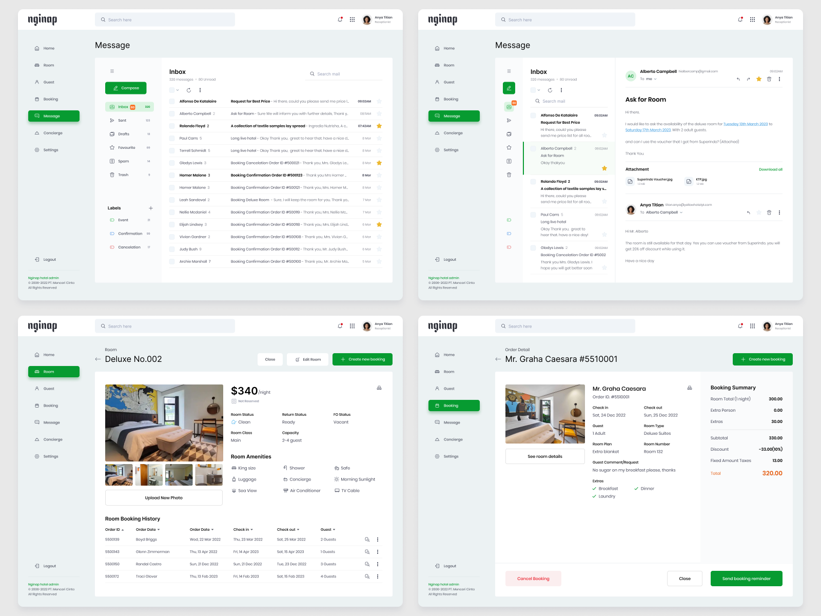Viewport: 821px width, 616px height.
Task: Select Concierge from the sidebar
Action: pos(53,132)
